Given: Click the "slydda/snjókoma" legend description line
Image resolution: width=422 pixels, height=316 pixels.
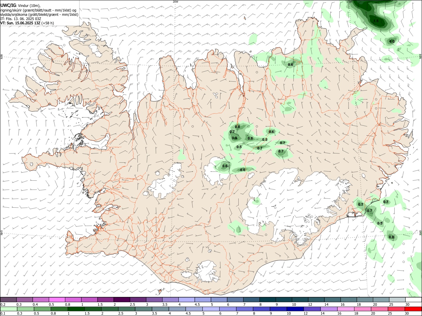Looking at the screenshot, I should [x=39, y=14].
